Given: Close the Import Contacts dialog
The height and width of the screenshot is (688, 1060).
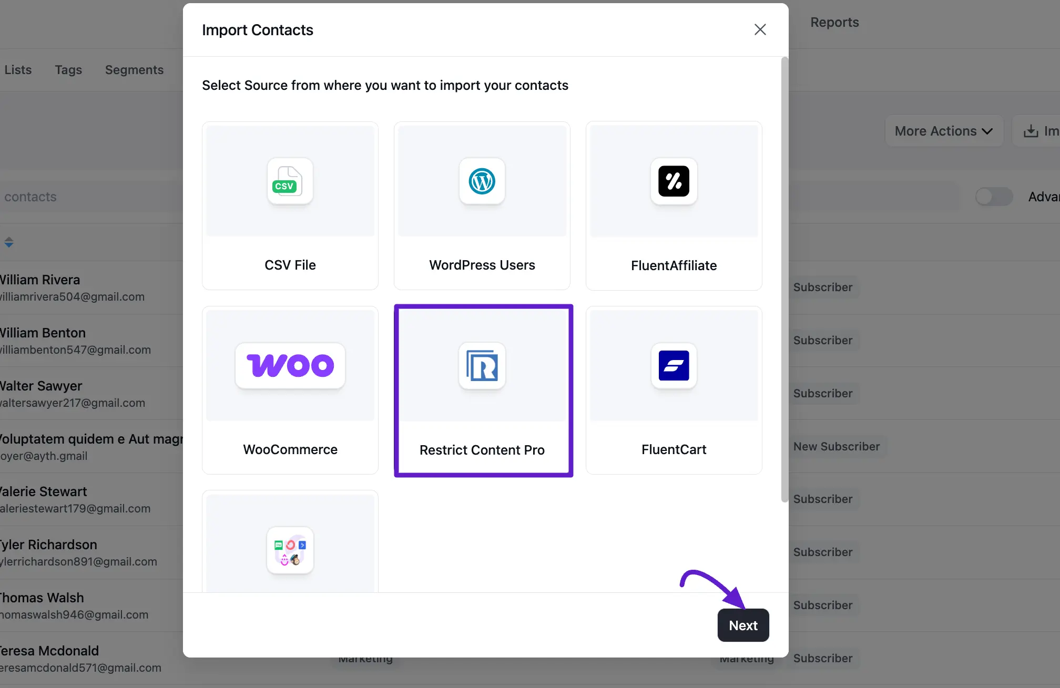Looking at the screenshot, I should point(760,29).
